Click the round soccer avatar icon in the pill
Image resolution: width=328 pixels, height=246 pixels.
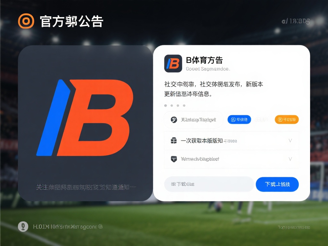pyautogui.click(x=174, y=120)
